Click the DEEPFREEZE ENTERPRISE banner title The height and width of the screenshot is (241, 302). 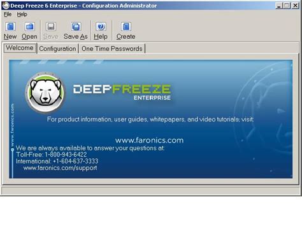pyautogui.click(x=122, y=92)
